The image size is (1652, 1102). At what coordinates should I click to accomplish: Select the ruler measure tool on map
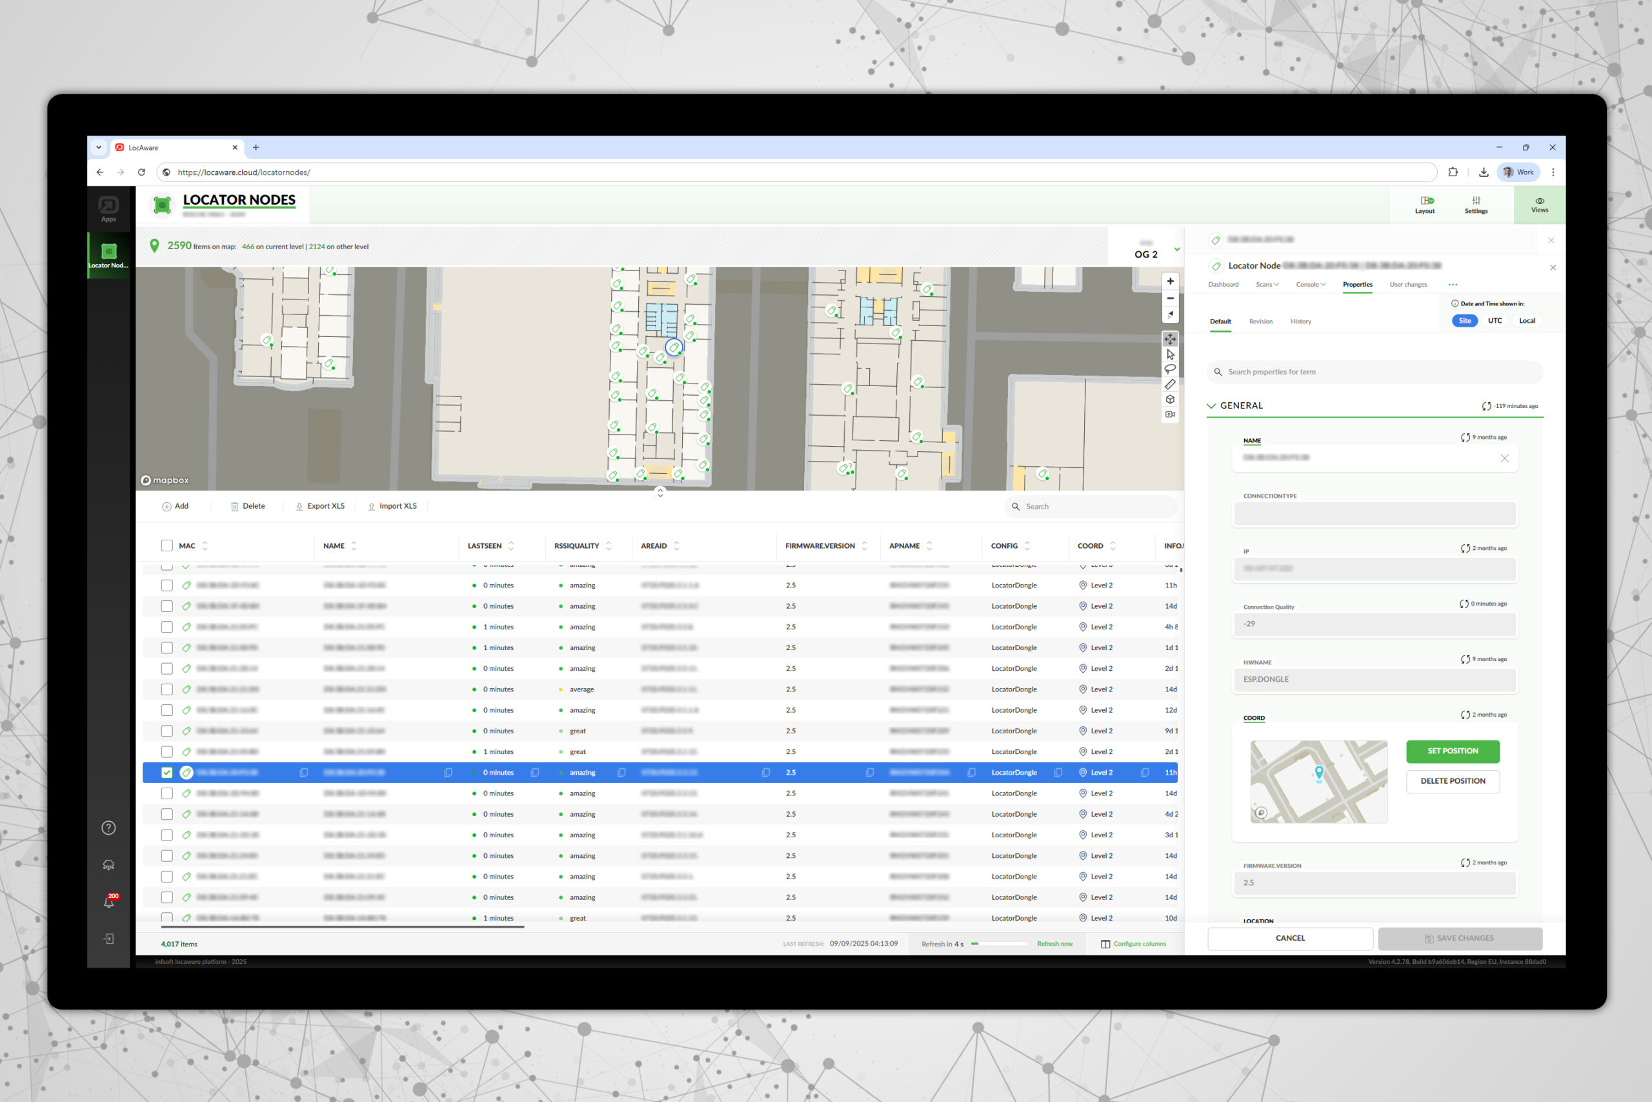[1169, 384]
